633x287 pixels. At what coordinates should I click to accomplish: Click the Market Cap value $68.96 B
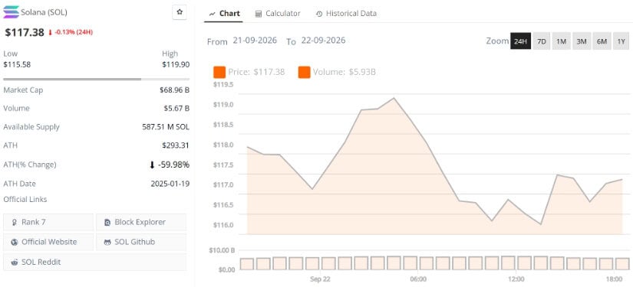[x=174, y=90]
